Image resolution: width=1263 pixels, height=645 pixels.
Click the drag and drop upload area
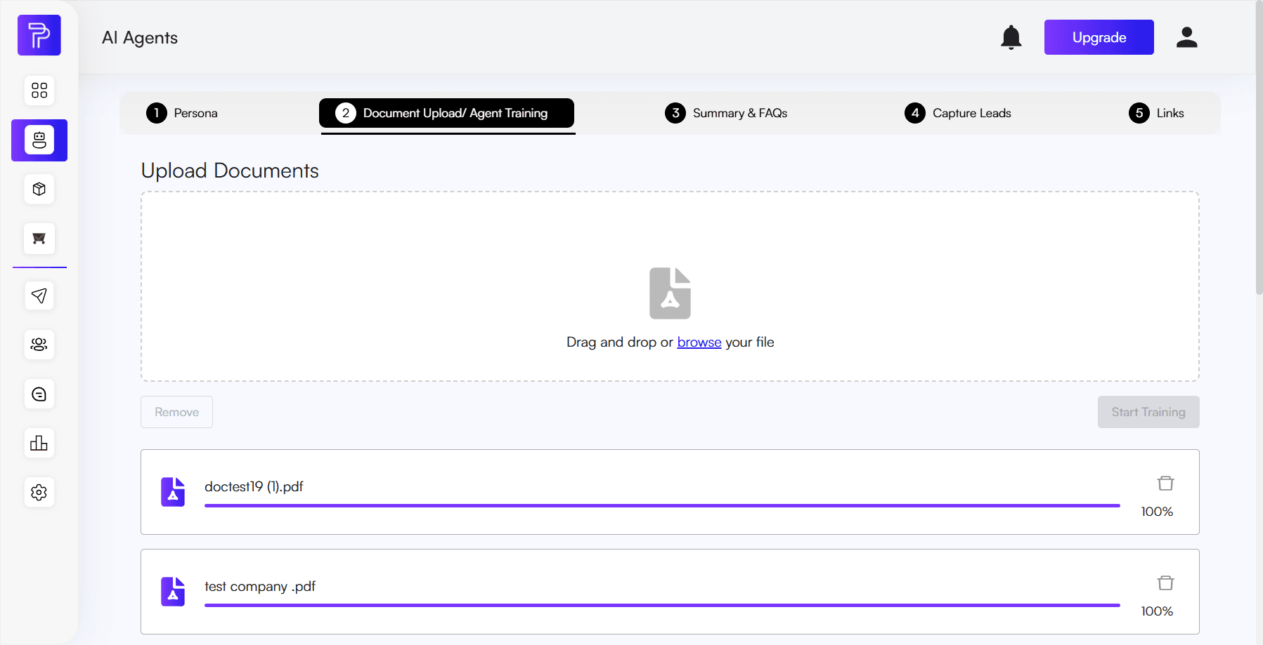click(670, 286)
